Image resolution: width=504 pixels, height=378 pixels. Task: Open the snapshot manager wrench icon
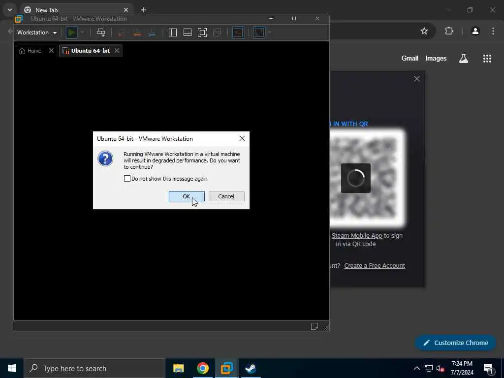coord(152,32)
